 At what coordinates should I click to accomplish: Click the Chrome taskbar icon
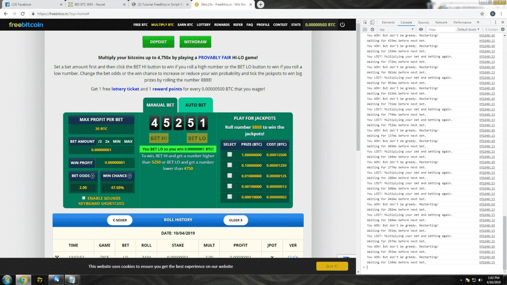point(23,280)
